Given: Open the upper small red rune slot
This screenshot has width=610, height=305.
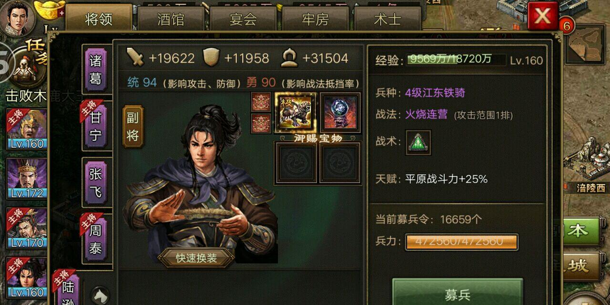Looking at the screenshot, I should pyautogui.click(x=261, y=102).
